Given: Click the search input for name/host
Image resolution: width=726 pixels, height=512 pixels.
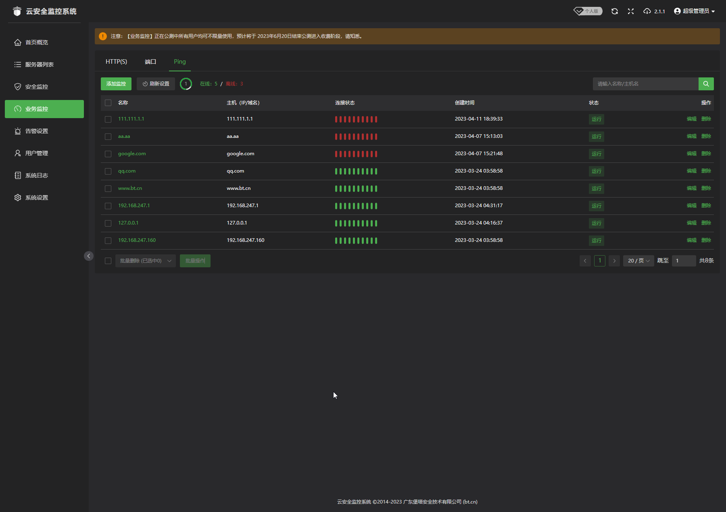Looking at the screenshot, I should click(645, 84).
